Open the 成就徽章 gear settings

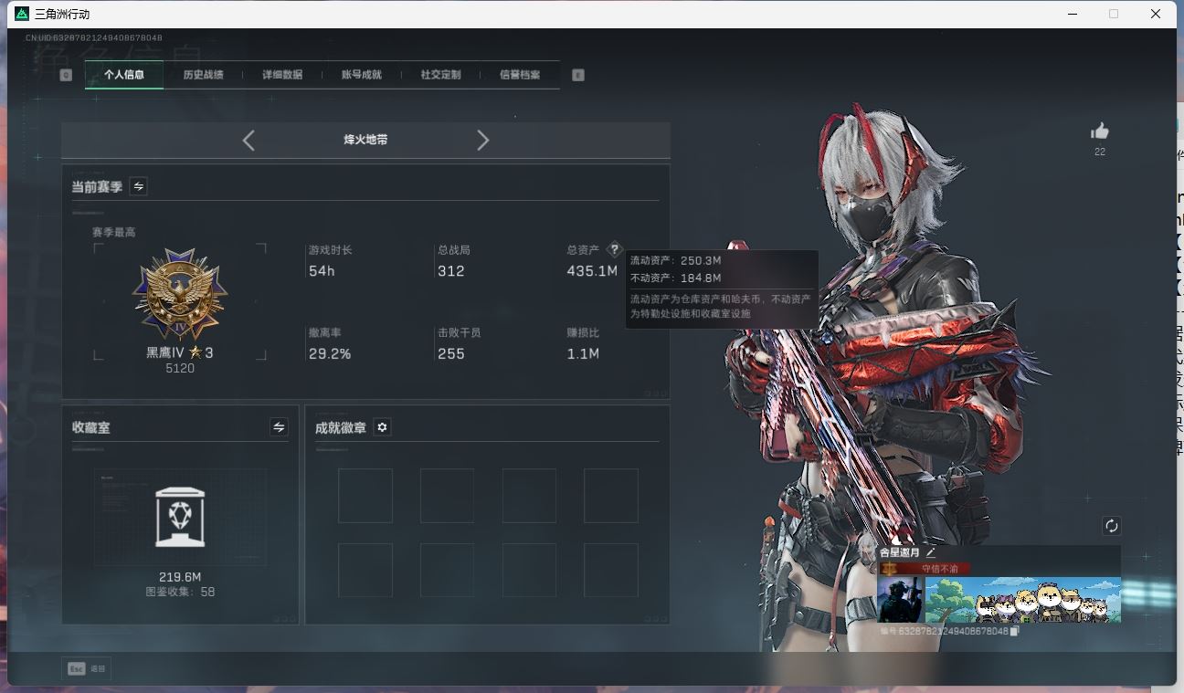[382, 427]
